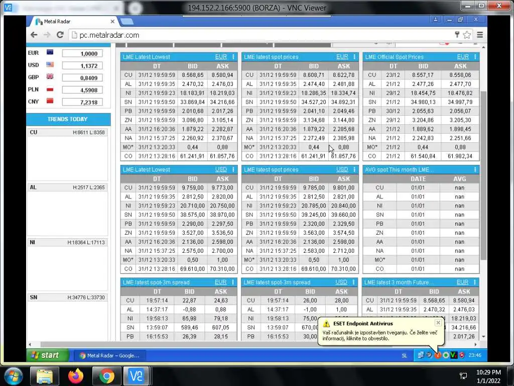This screenshot has height=386, width=514.
Task: Open options menu of LME latest 3 month Future panel
Action: 475,282
